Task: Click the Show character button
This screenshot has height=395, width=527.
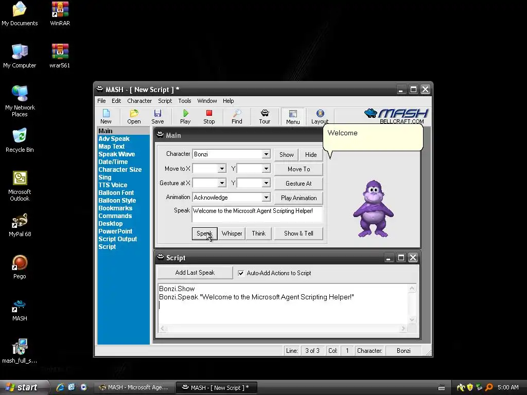Action: [286, 154]
